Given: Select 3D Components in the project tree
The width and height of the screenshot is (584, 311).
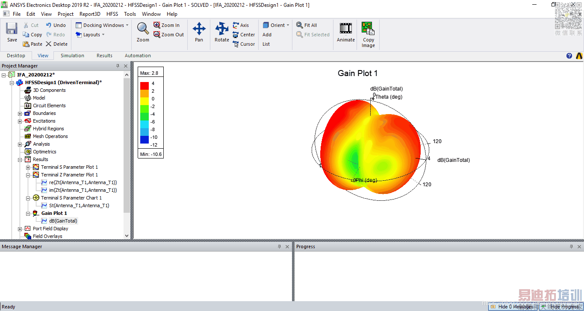Looking at the screenshot, I should tap(49, 90).
